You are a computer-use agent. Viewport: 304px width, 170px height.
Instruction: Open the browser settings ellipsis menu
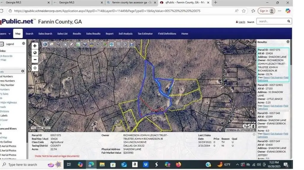coord(279,11)
